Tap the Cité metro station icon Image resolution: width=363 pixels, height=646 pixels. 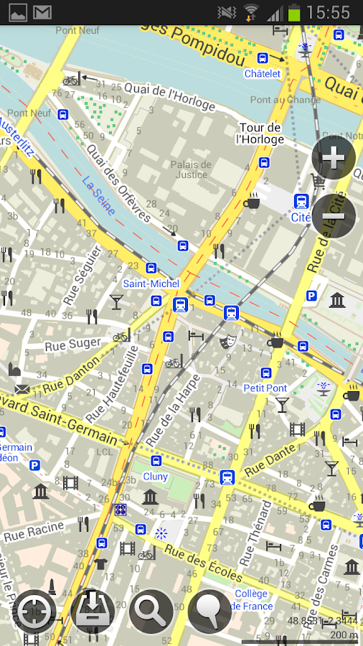[301, 202]
